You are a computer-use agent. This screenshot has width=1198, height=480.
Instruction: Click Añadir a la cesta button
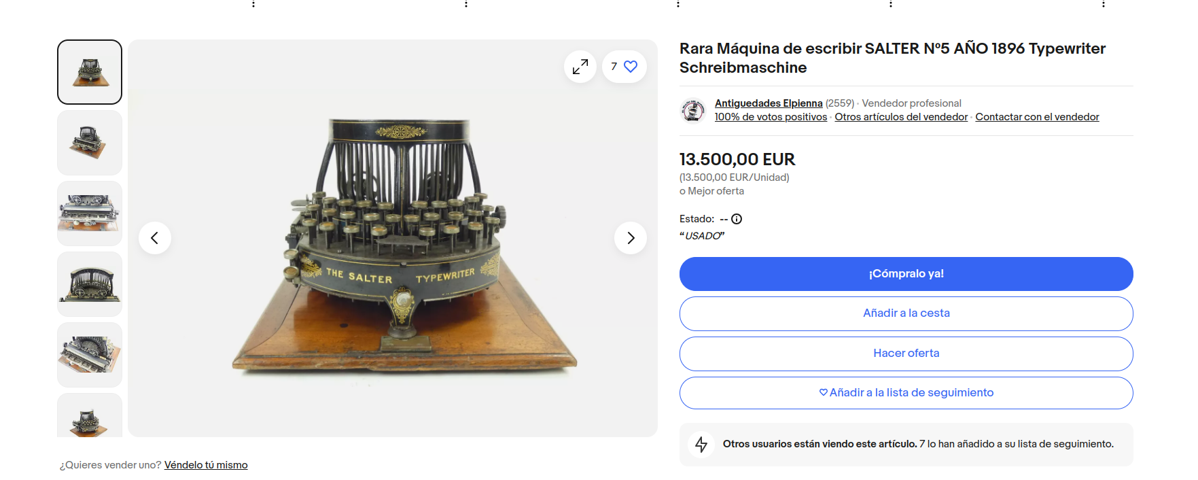click(x=906, y=313)
